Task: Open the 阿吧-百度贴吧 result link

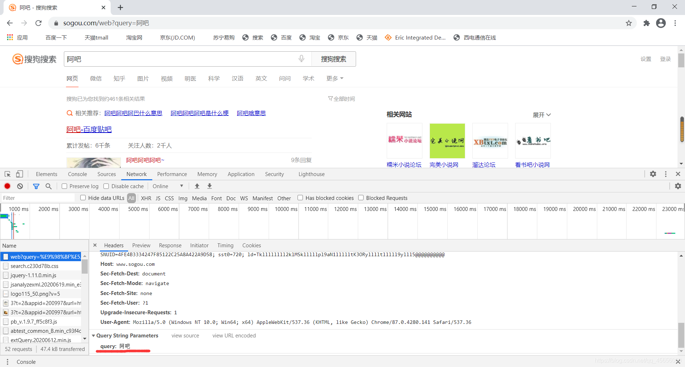Action: [x=89, y=129]
